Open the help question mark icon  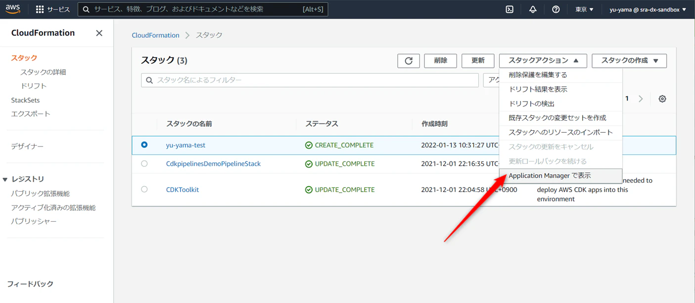click(x=556, y=9)
